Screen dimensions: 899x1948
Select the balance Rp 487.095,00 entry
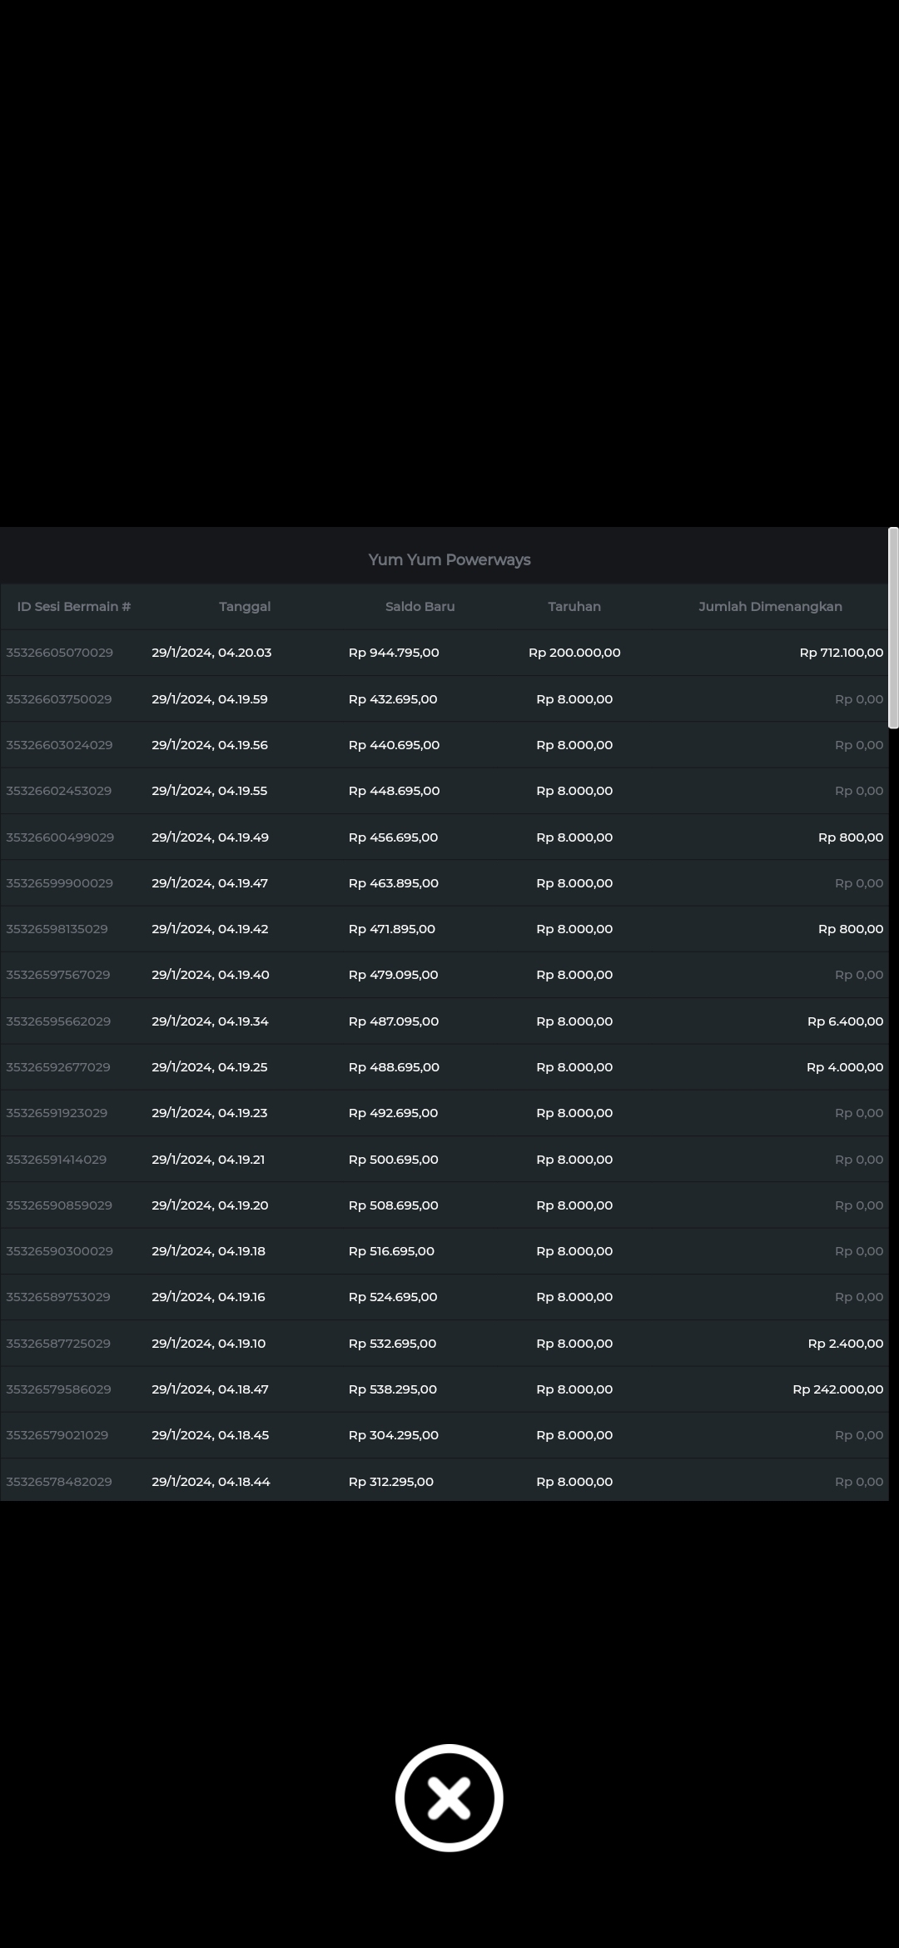pyautogui.click(x=393, y=1021)
